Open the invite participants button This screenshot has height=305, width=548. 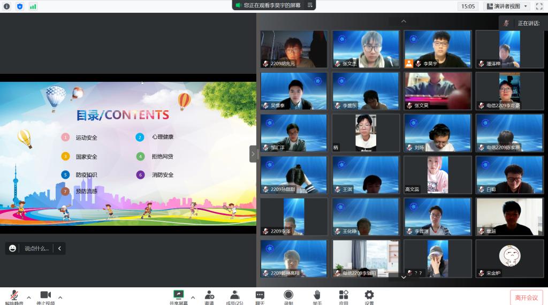[209, 296]
